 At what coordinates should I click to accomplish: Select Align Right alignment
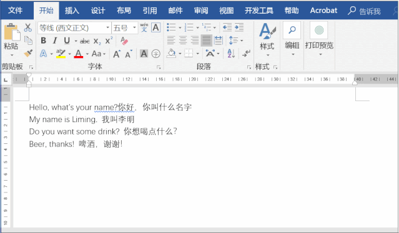point(195,40)
